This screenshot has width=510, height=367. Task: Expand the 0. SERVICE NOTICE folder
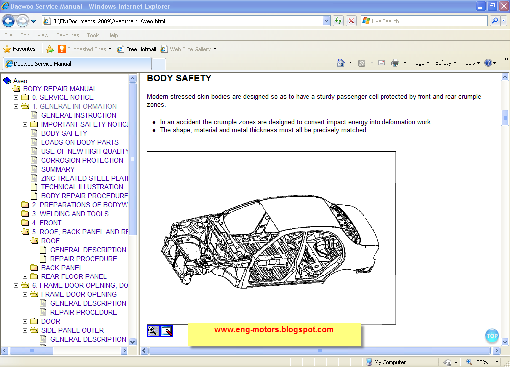pos(16,97)
